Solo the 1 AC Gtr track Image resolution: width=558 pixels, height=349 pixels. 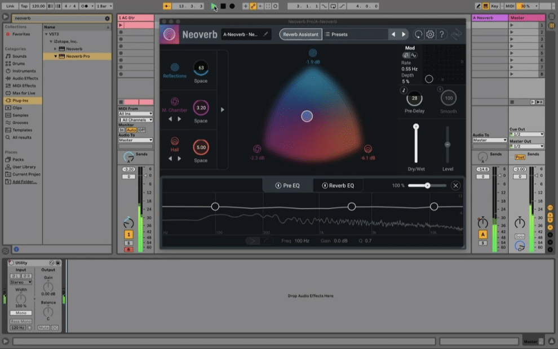(129, 243)
